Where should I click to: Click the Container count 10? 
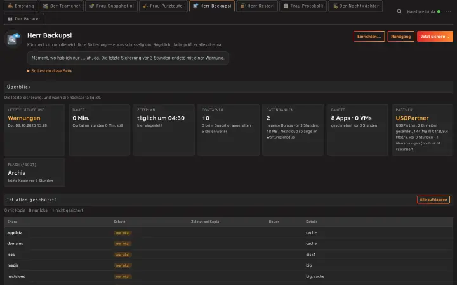tap(206, 118)
